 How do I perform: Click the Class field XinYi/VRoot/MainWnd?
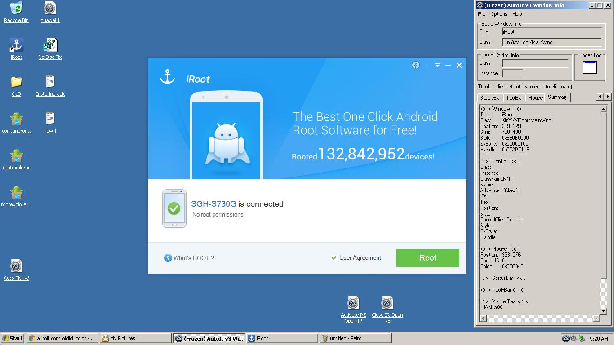552,42
